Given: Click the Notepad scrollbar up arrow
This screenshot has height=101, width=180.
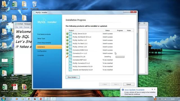Looking at the screenshot, I should pos(146,30).
